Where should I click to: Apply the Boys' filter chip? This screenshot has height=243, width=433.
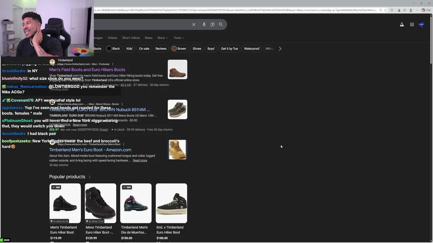(211, 49)
